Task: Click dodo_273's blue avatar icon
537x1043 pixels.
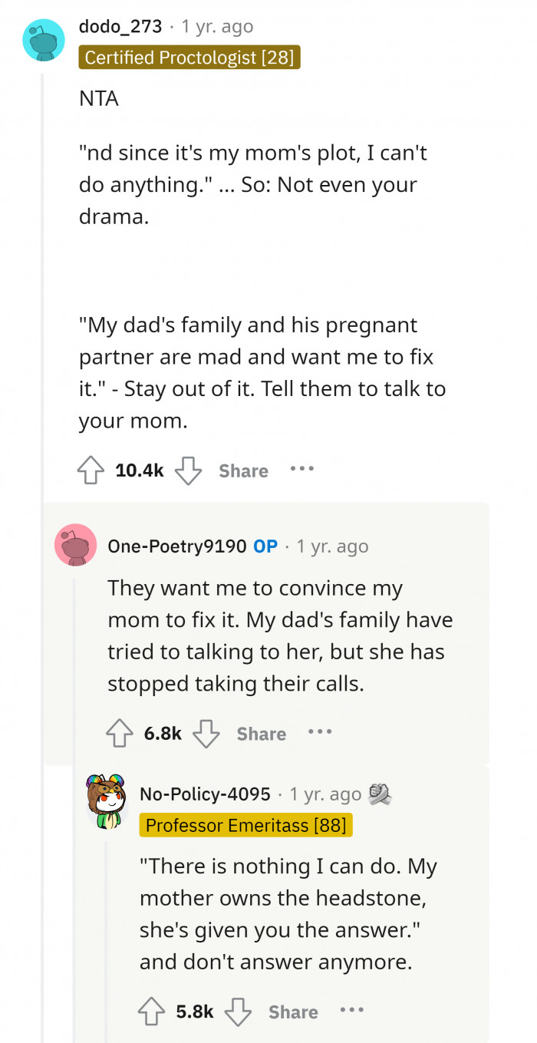Action: 44,40
